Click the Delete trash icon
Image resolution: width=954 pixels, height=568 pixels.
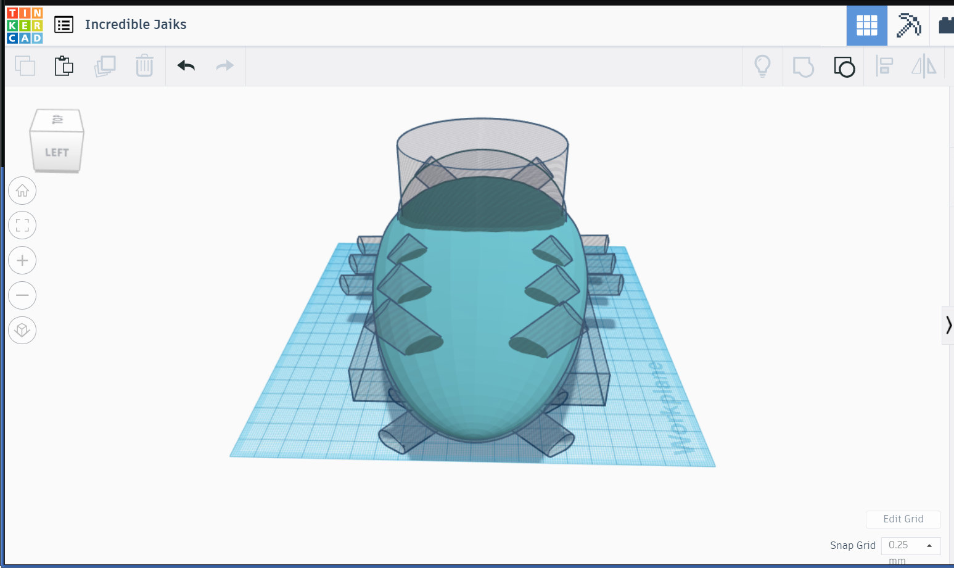click(144, 65)
